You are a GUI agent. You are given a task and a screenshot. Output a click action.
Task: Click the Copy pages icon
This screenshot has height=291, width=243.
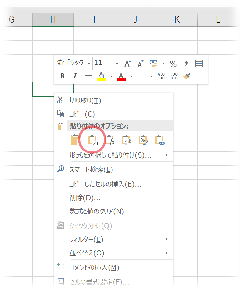[61, 113]
